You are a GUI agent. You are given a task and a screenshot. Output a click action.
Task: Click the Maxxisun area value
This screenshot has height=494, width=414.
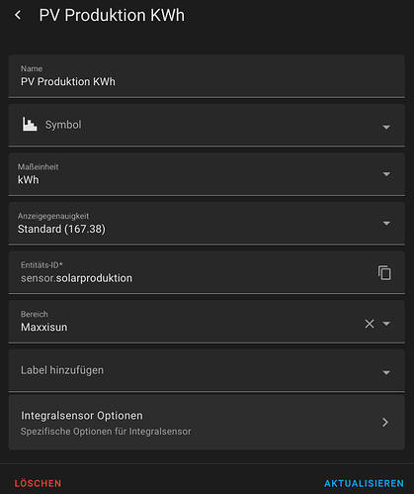[44, 327]
